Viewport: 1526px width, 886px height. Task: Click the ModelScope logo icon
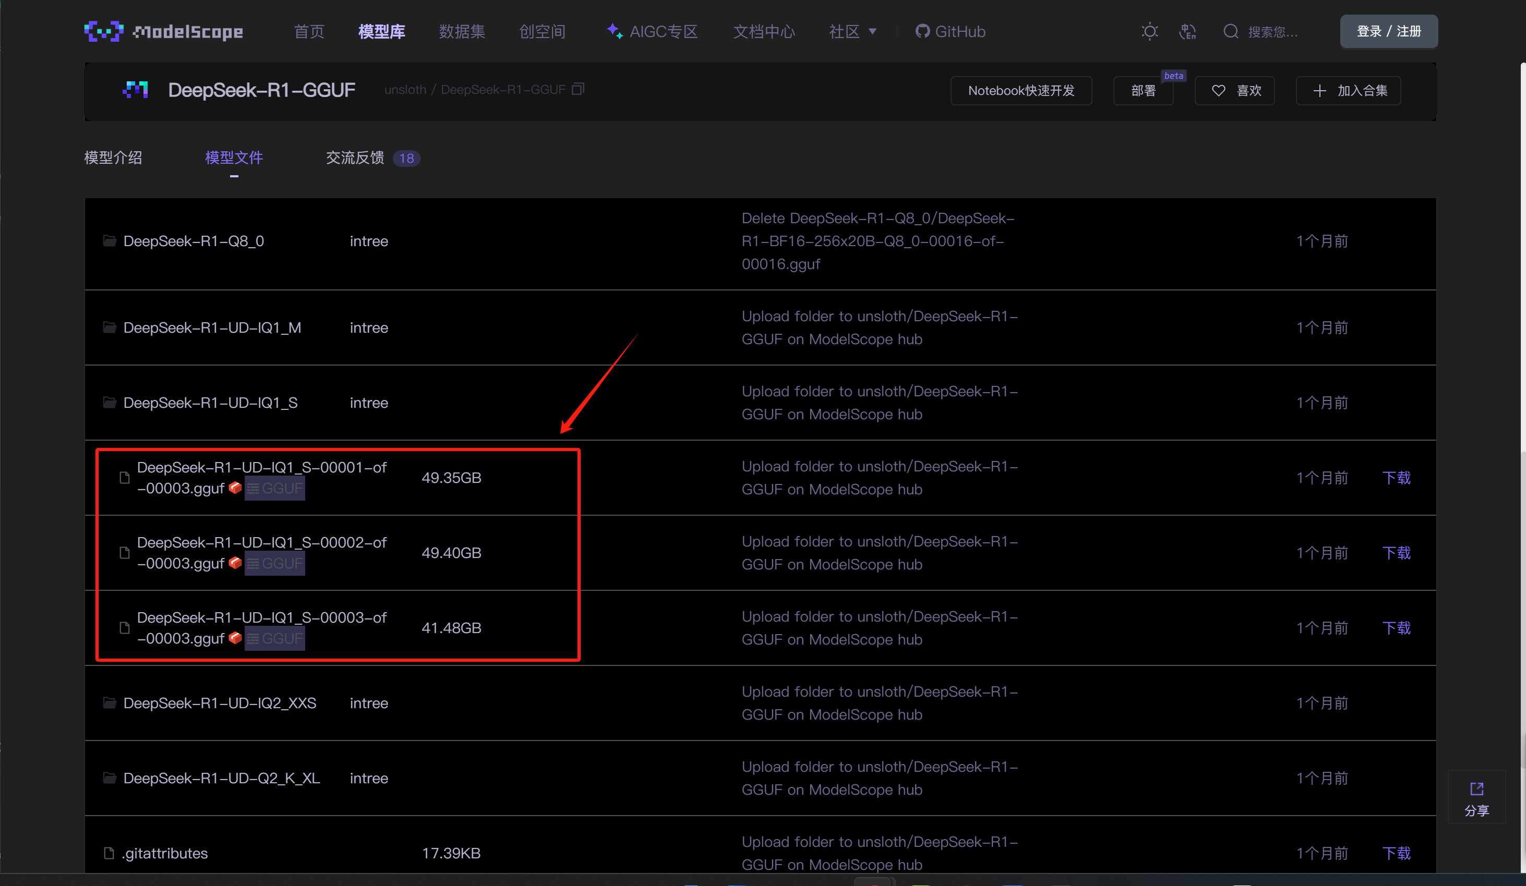pyautogui.click(x=103, y=31)
